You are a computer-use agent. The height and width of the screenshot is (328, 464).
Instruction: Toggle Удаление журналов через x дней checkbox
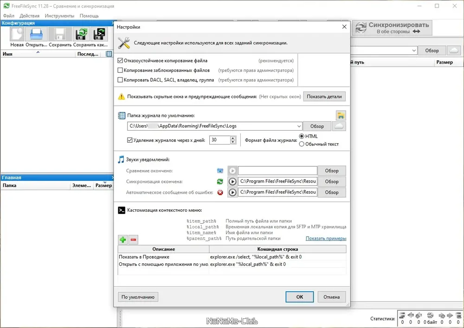pyautogui.click(x=129, y=140)
